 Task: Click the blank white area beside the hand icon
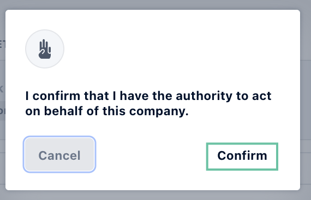(x=178, y=49)
